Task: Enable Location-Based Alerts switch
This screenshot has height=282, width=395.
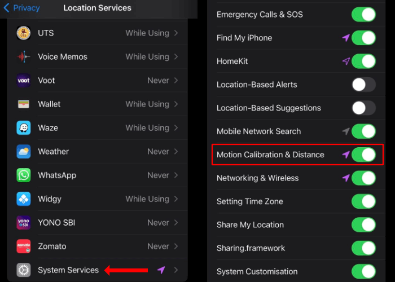Action: point(363,85)
